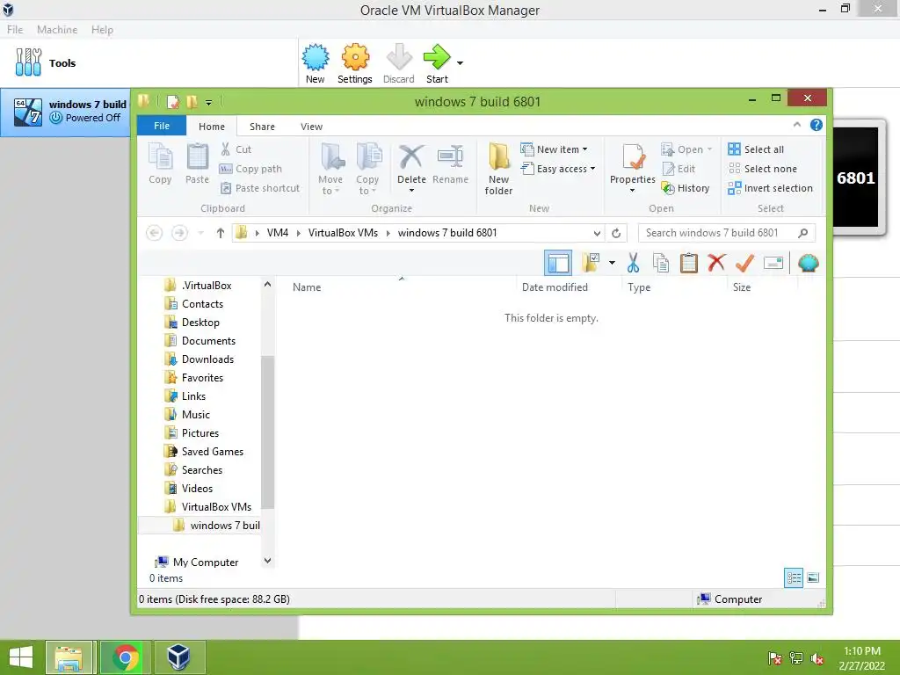Select Saved Games in navigation tree

[213, 452]
